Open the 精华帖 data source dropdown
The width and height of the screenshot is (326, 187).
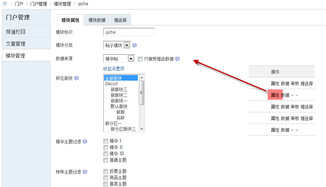tap(131, 59)
